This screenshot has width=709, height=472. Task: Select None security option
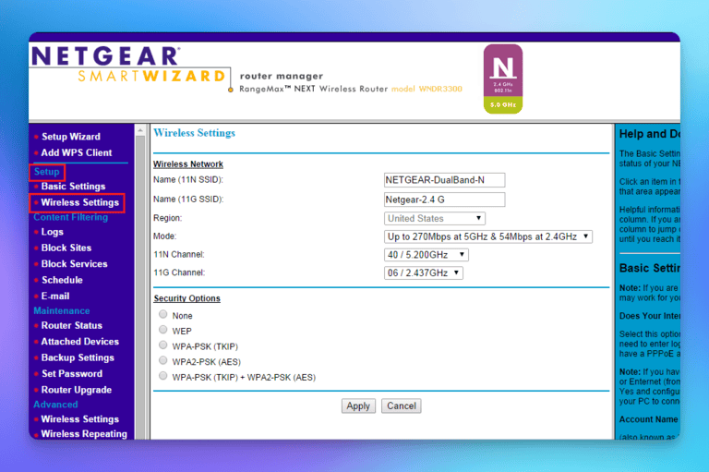(x=163, y=315)
